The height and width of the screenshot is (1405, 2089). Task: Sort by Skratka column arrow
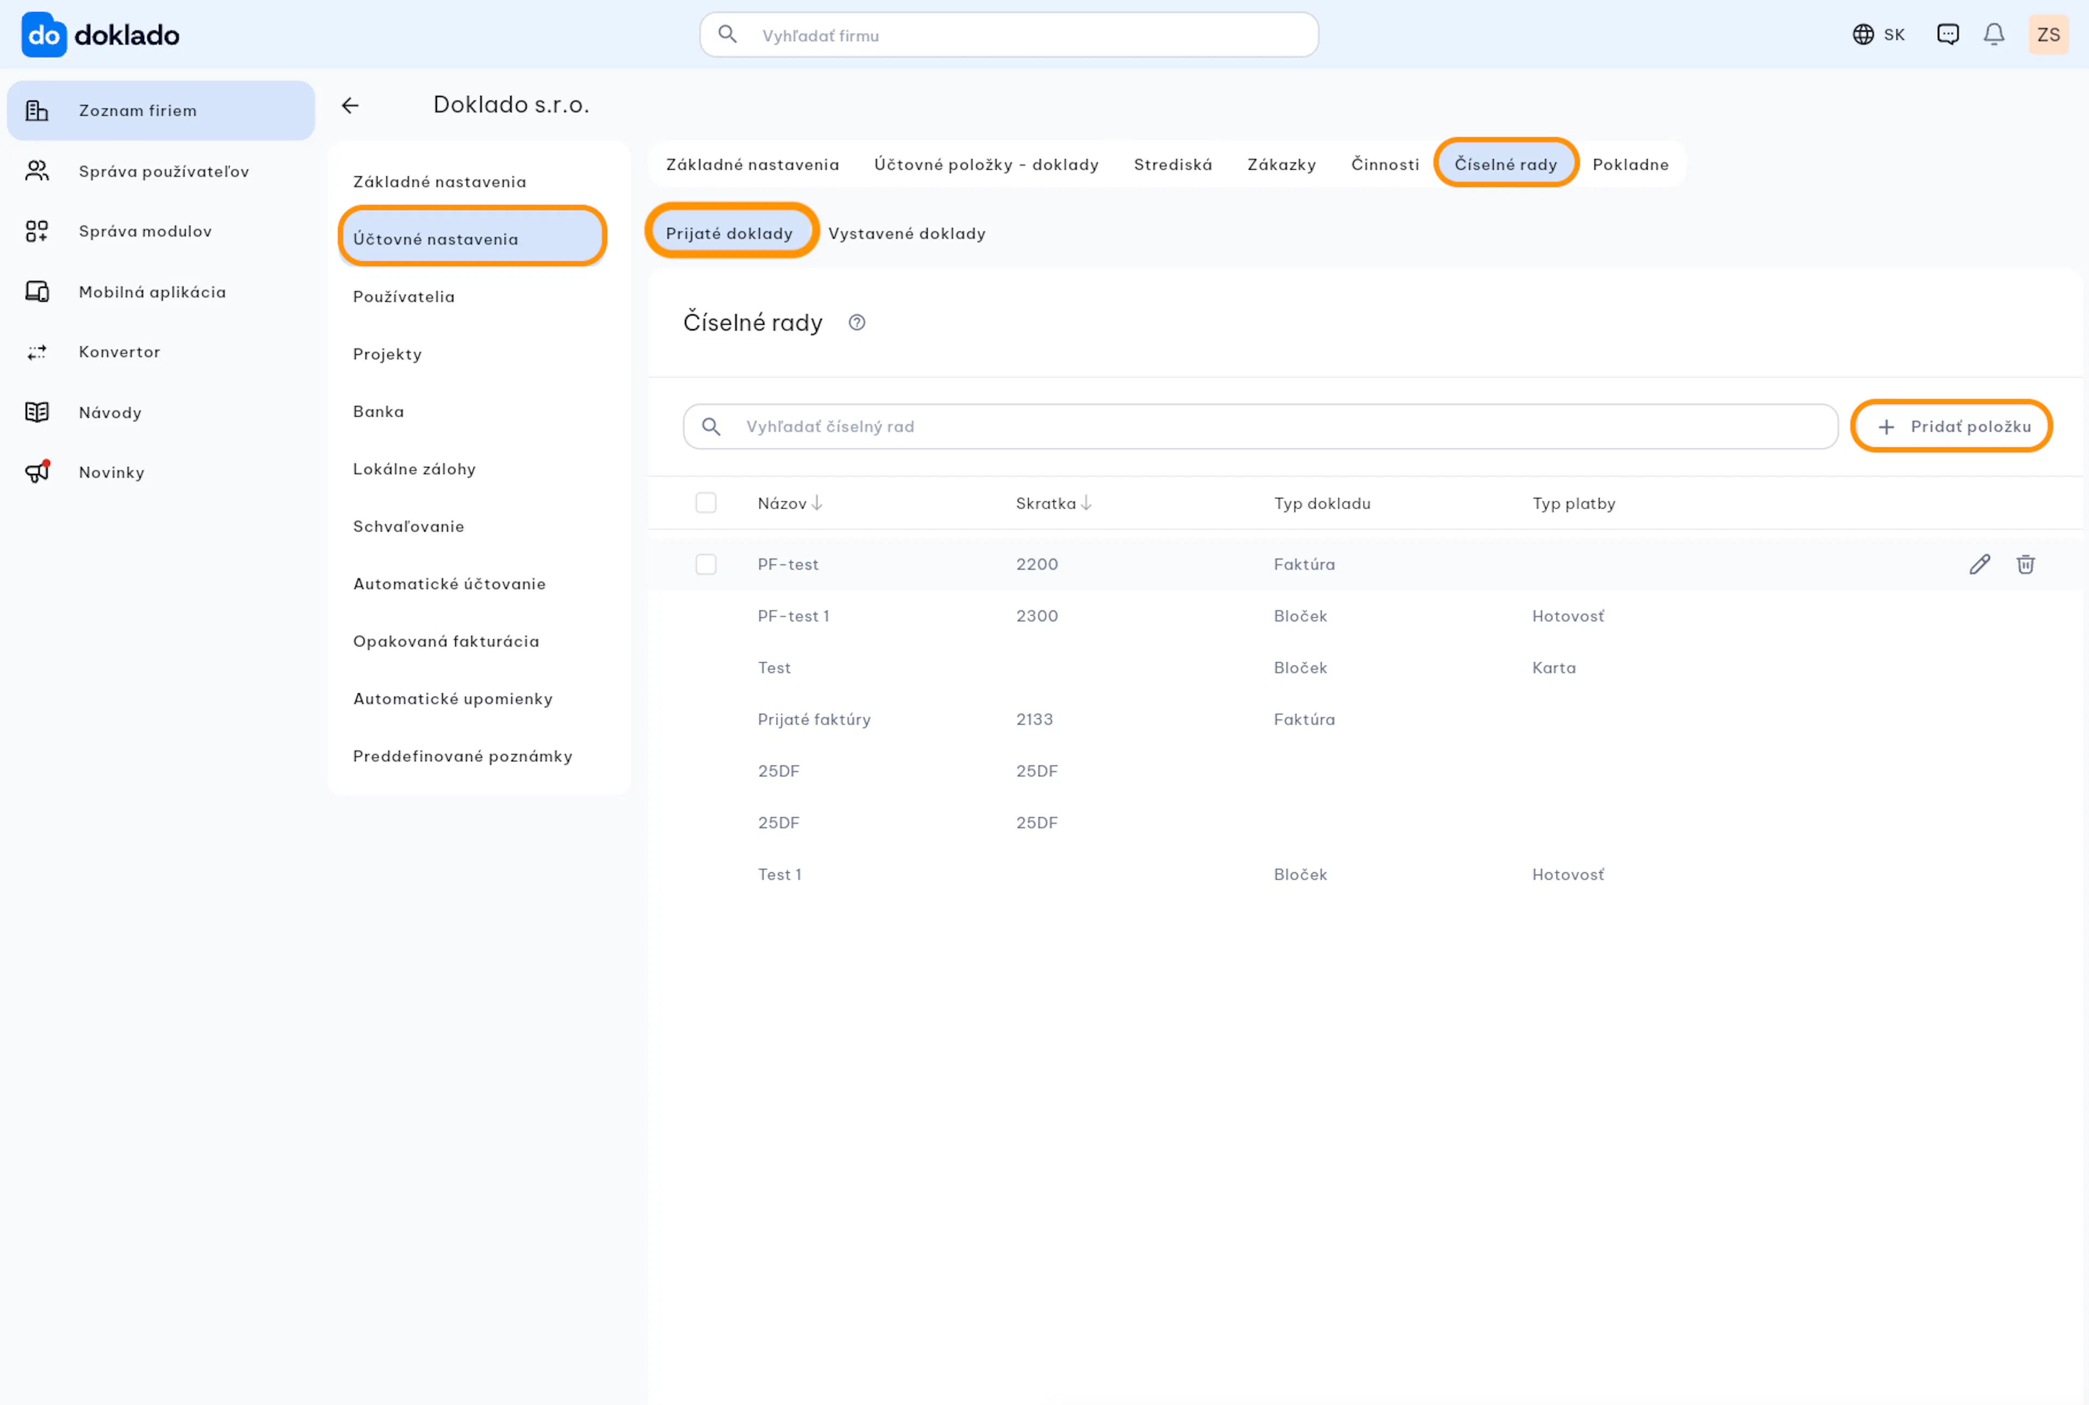[1086, 503]
